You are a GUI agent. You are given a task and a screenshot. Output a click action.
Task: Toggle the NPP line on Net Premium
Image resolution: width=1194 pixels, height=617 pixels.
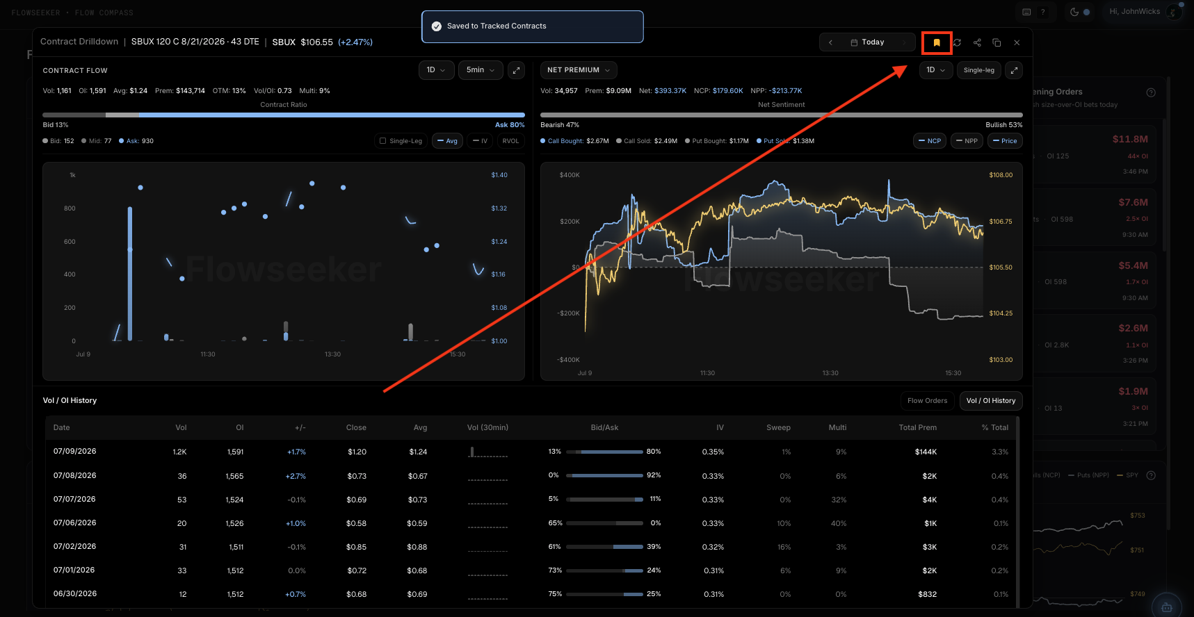pos(967,141)
